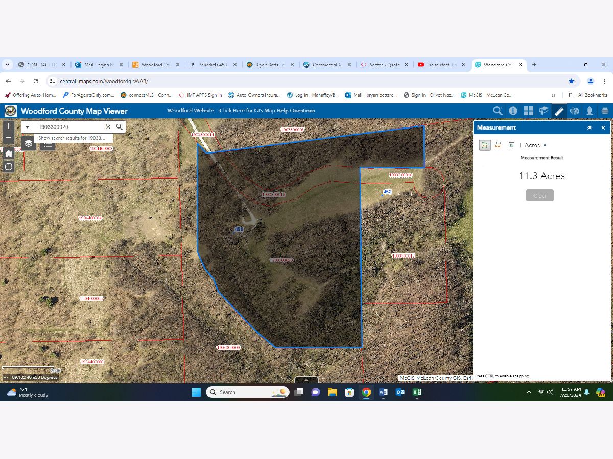This screenshot has height=459, width=613.
Task: Open the Acres unit dropdown
Action: [535, 145]
